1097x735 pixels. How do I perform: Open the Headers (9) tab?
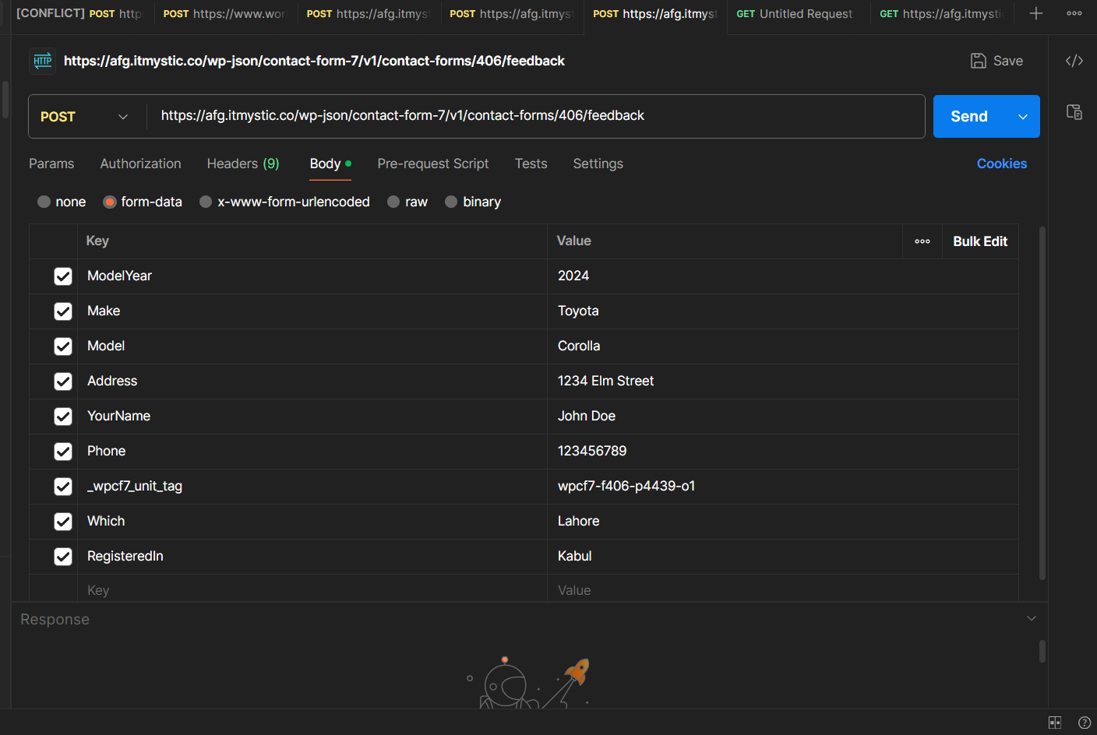point(243,164)
